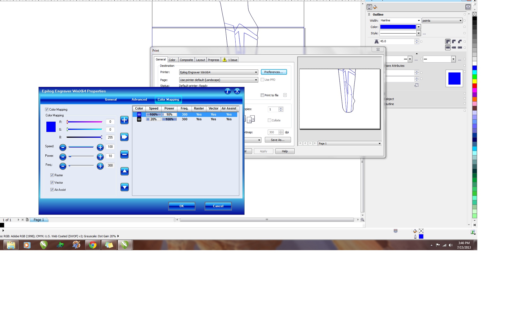
Task: Click the Color Mapping tab
Action: (168, 99)
